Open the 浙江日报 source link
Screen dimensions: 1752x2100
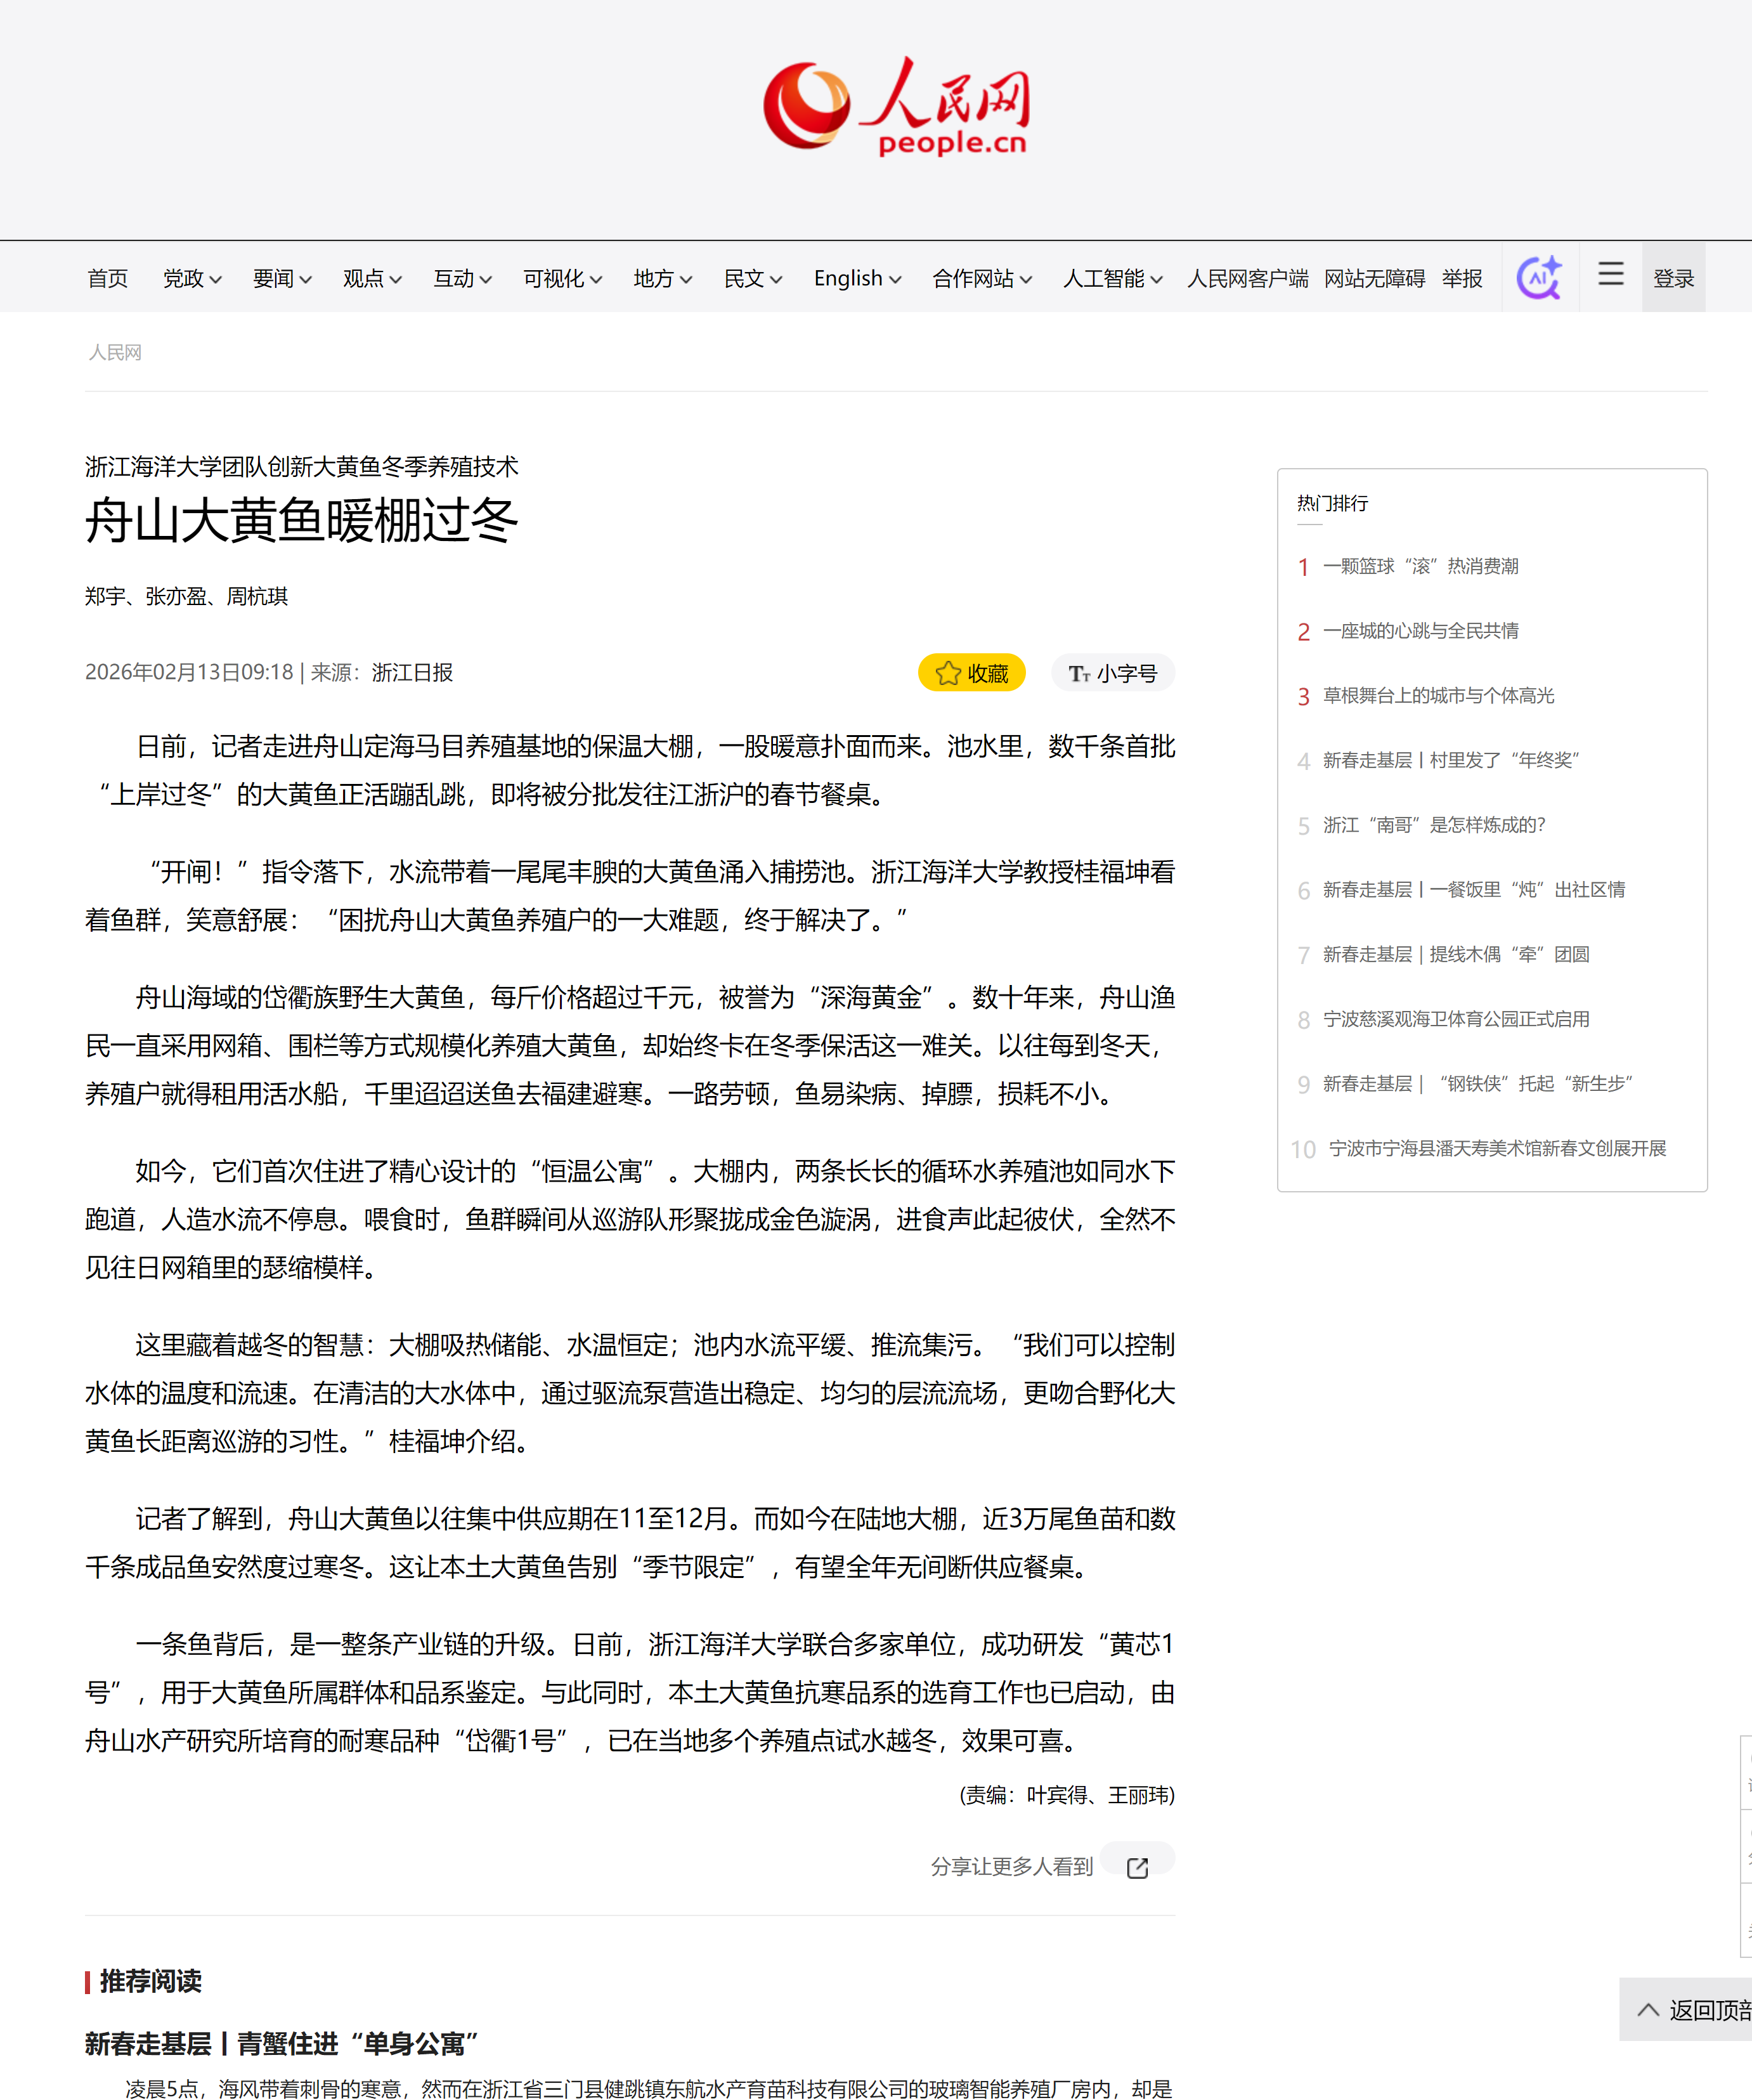coord(412,672)
